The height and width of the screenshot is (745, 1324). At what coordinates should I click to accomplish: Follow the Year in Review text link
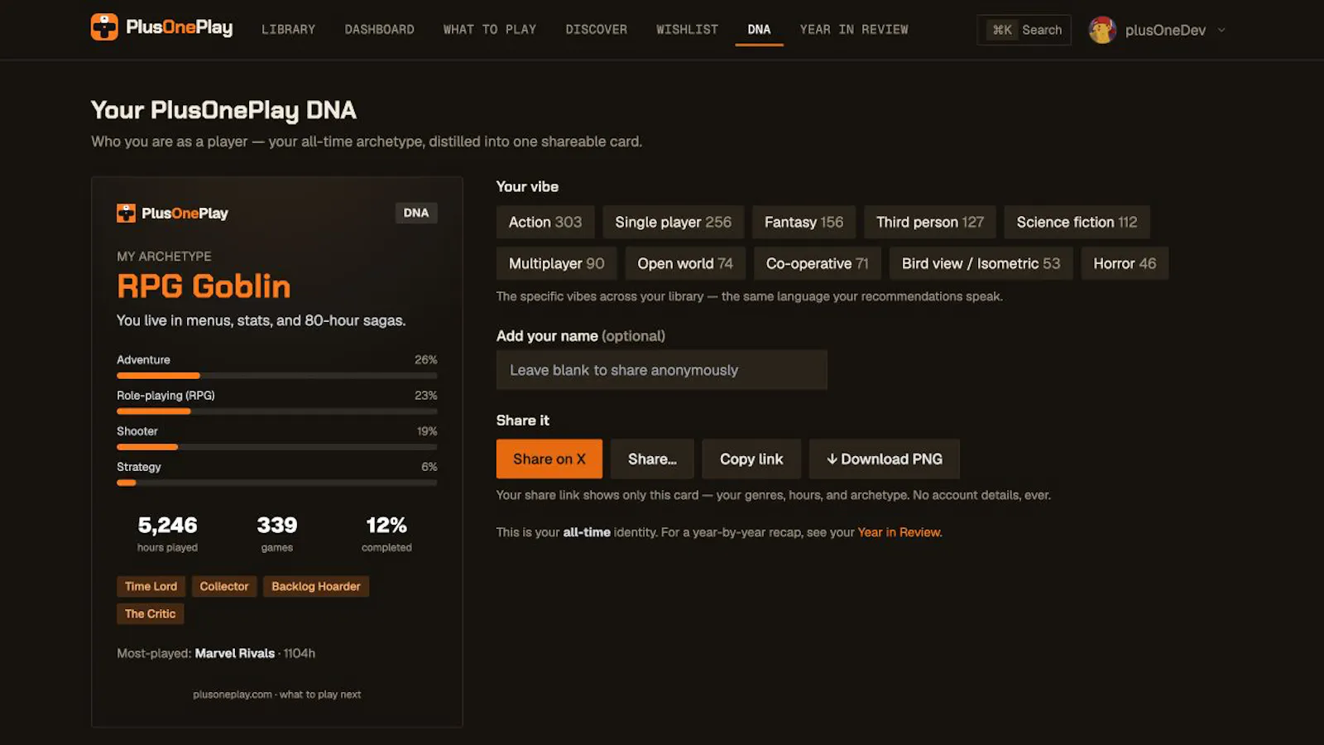(899, 532)
